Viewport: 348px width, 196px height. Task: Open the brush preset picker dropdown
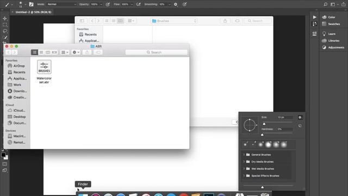pos(26,4)
